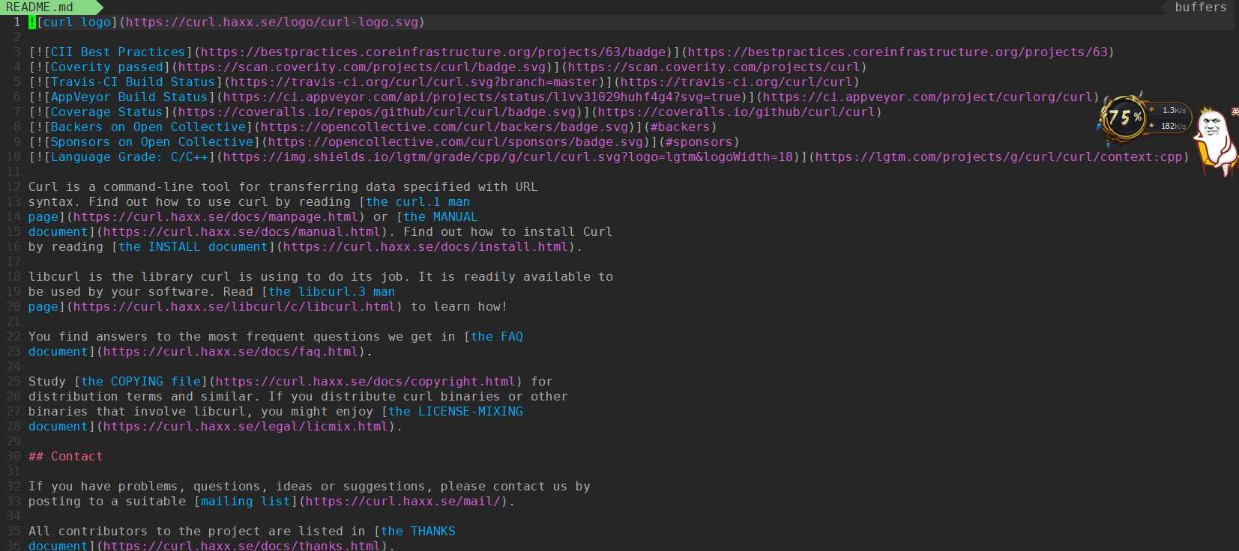This screenshot has width=1239, height=551.
Task: Click 'the COPYING file' link text
Action: (x=141, y=381)
